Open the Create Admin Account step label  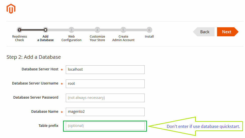(123, 38)
